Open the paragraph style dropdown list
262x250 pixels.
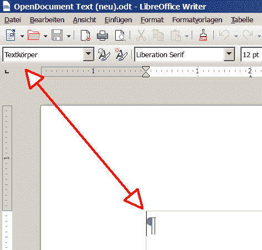pos(88,54)
